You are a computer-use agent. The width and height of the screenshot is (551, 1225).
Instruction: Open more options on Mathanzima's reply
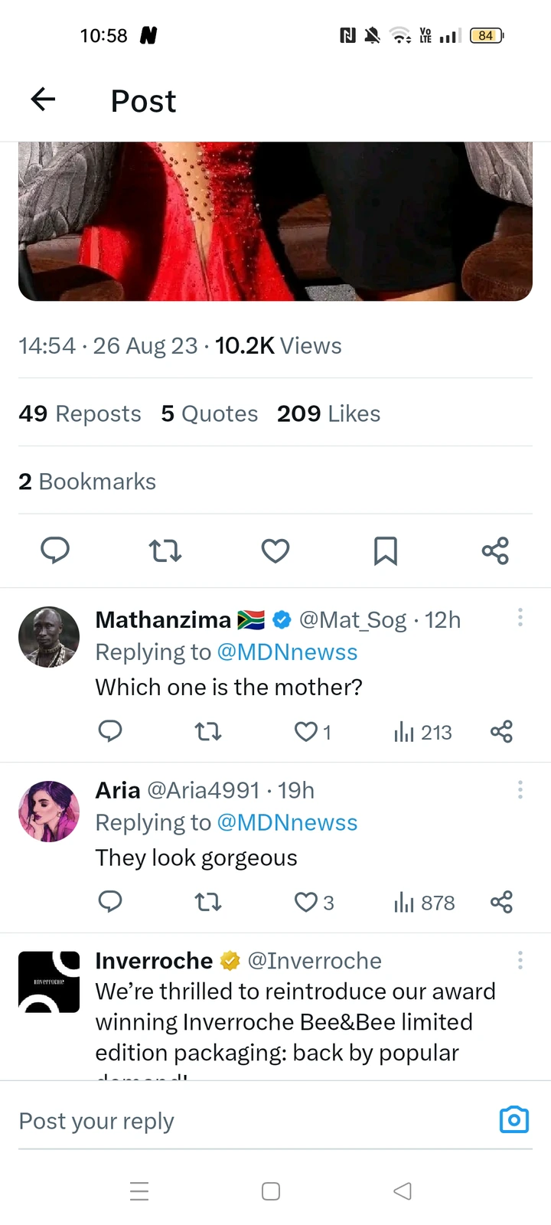click(520, 617)
